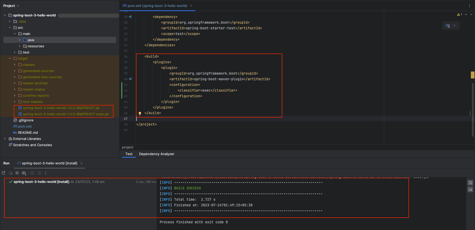Click 'Process finished with exit code 0' text
The width and height of the screenshot is (475, 230).
(x=194, y=222)
